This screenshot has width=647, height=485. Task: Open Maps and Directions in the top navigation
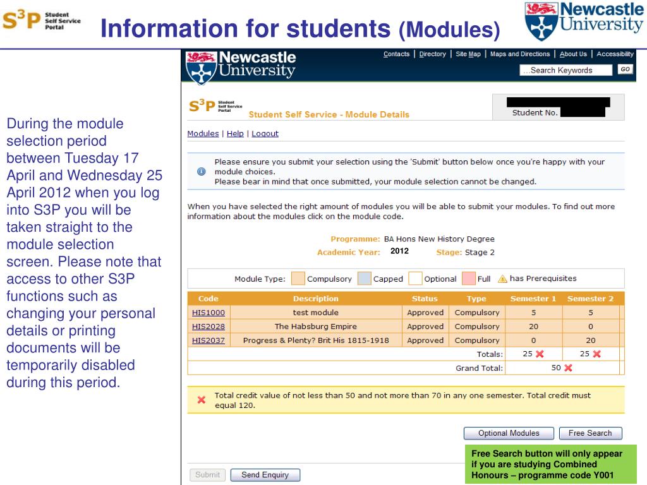[x=520, y=54]
